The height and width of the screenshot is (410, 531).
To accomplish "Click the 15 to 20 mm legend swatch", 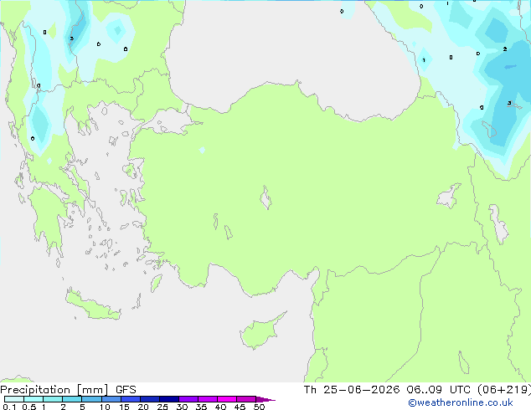I will [131, 399].
